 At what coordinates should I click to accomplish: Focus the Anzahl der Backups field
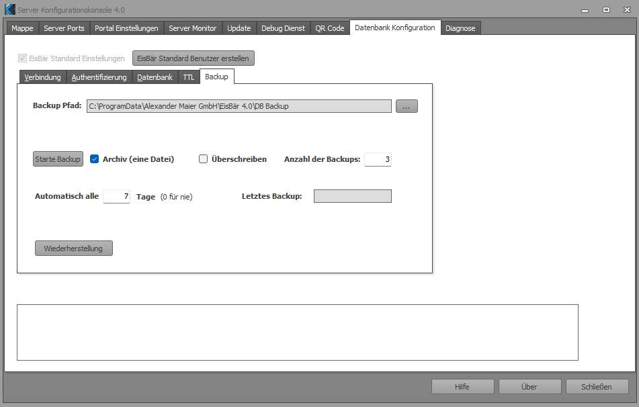pos(378,159)
